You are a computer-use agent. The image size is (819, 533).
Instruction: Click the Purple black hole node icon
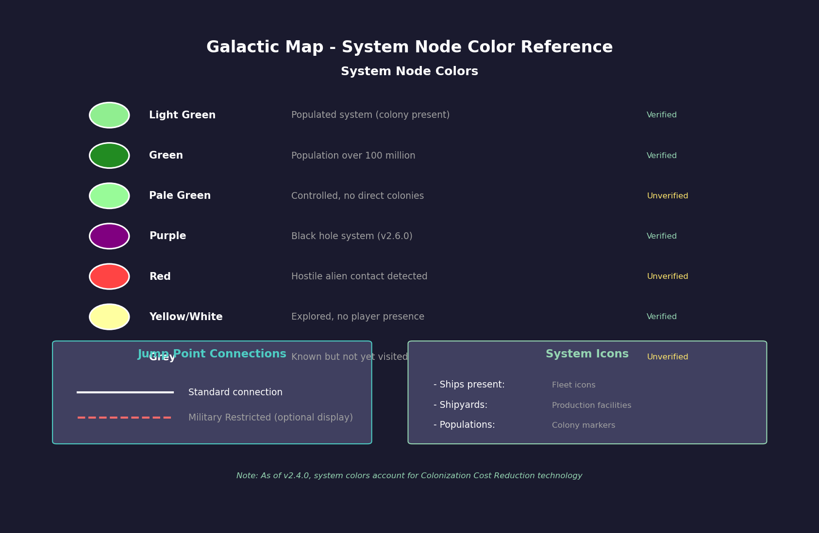coord(109,236)
